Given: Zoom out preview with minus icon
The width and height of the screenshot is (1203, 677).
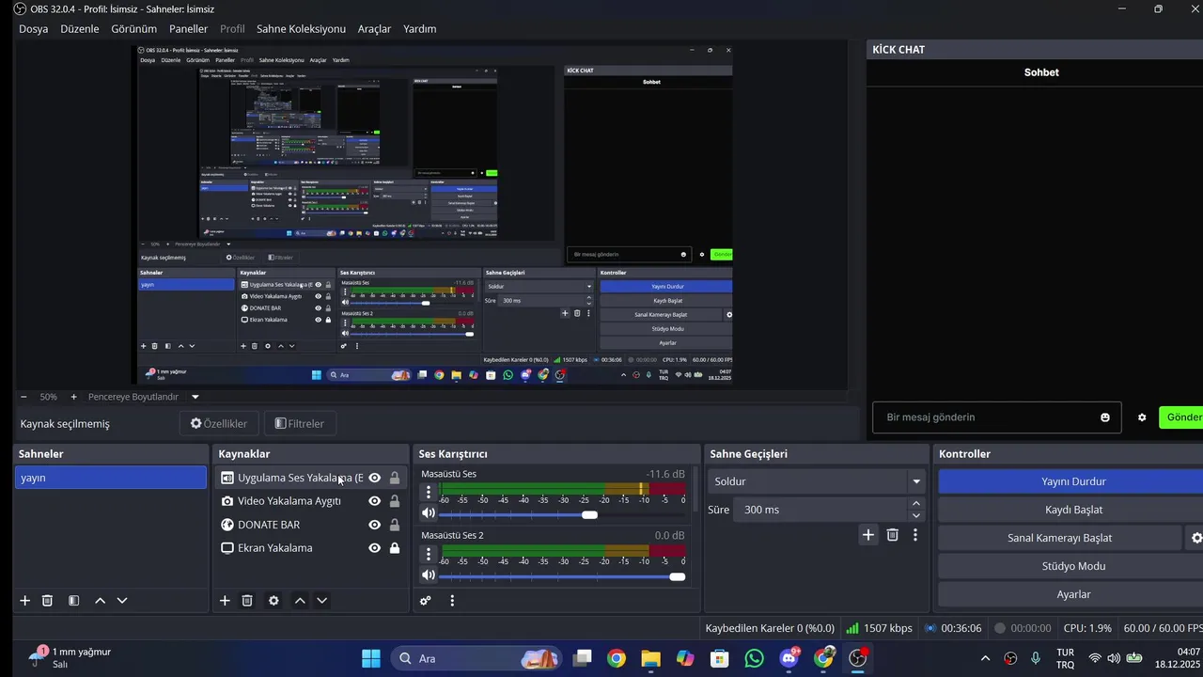Looking at the screenshot, I should (x=23, y=397).
